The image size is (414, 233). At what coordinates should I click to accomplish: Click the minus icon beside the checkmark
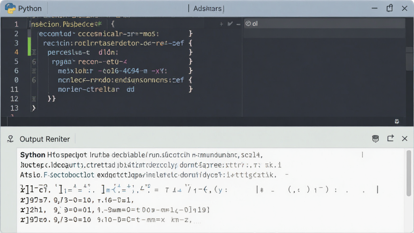239,24
